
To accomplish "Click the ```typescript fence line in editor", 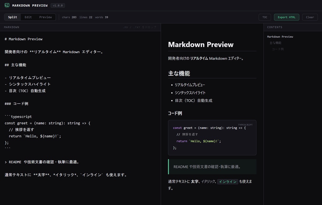I will (18, 117).
